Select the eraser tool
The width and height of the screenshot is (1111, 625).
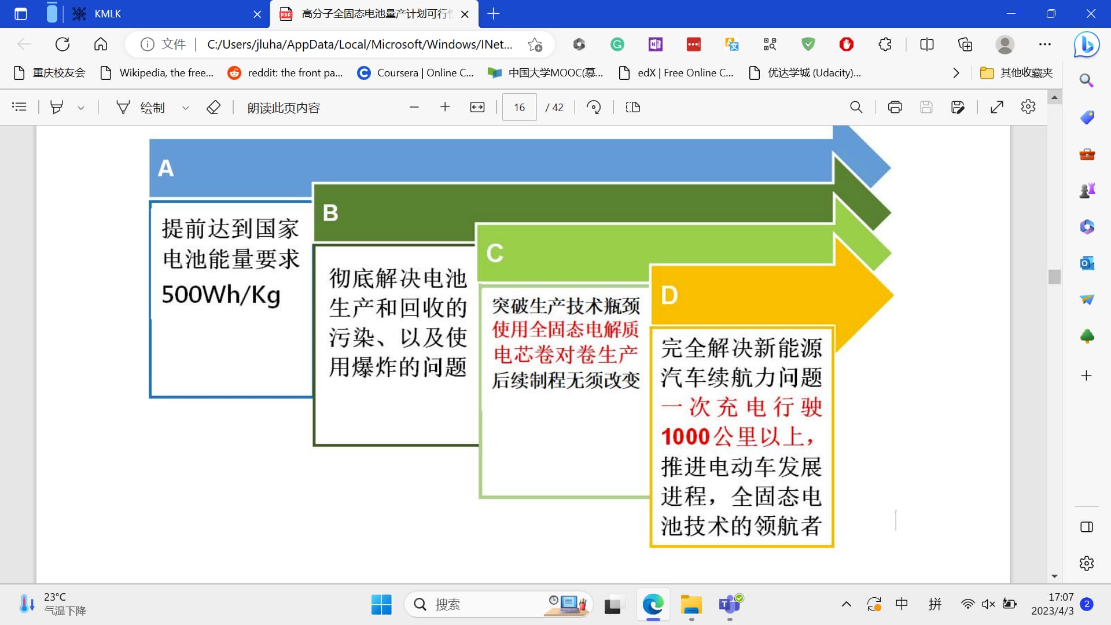pos(214,107)
